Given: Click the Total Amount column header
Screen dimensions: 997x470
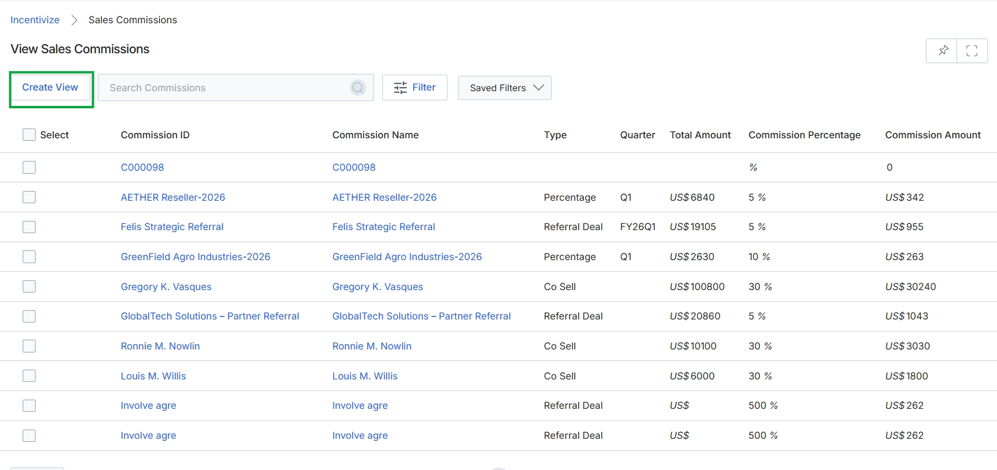Looking at the screenshot, I should click(700, 135).
